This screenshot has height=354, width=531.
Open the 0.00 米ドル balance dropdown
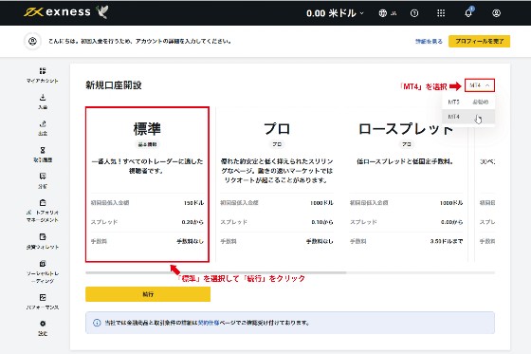(335, 13)
